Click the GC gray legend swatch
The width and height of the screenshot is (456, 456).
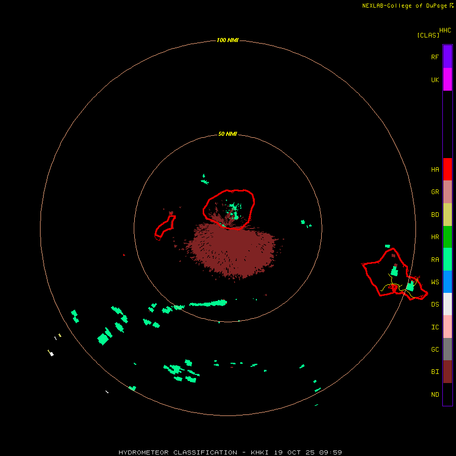(x=447, y=349)
